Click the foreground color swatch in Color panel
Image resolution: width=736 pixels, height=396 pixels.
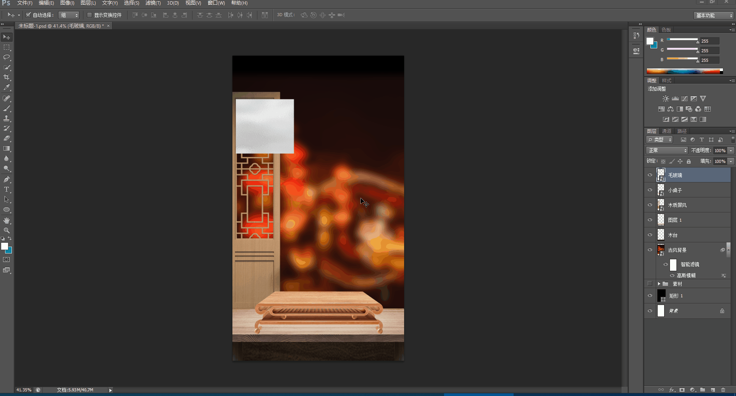[650, 41]
